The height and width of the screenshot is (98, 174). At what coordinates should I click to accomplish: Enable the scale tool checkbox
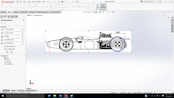[x=5, y=47]
